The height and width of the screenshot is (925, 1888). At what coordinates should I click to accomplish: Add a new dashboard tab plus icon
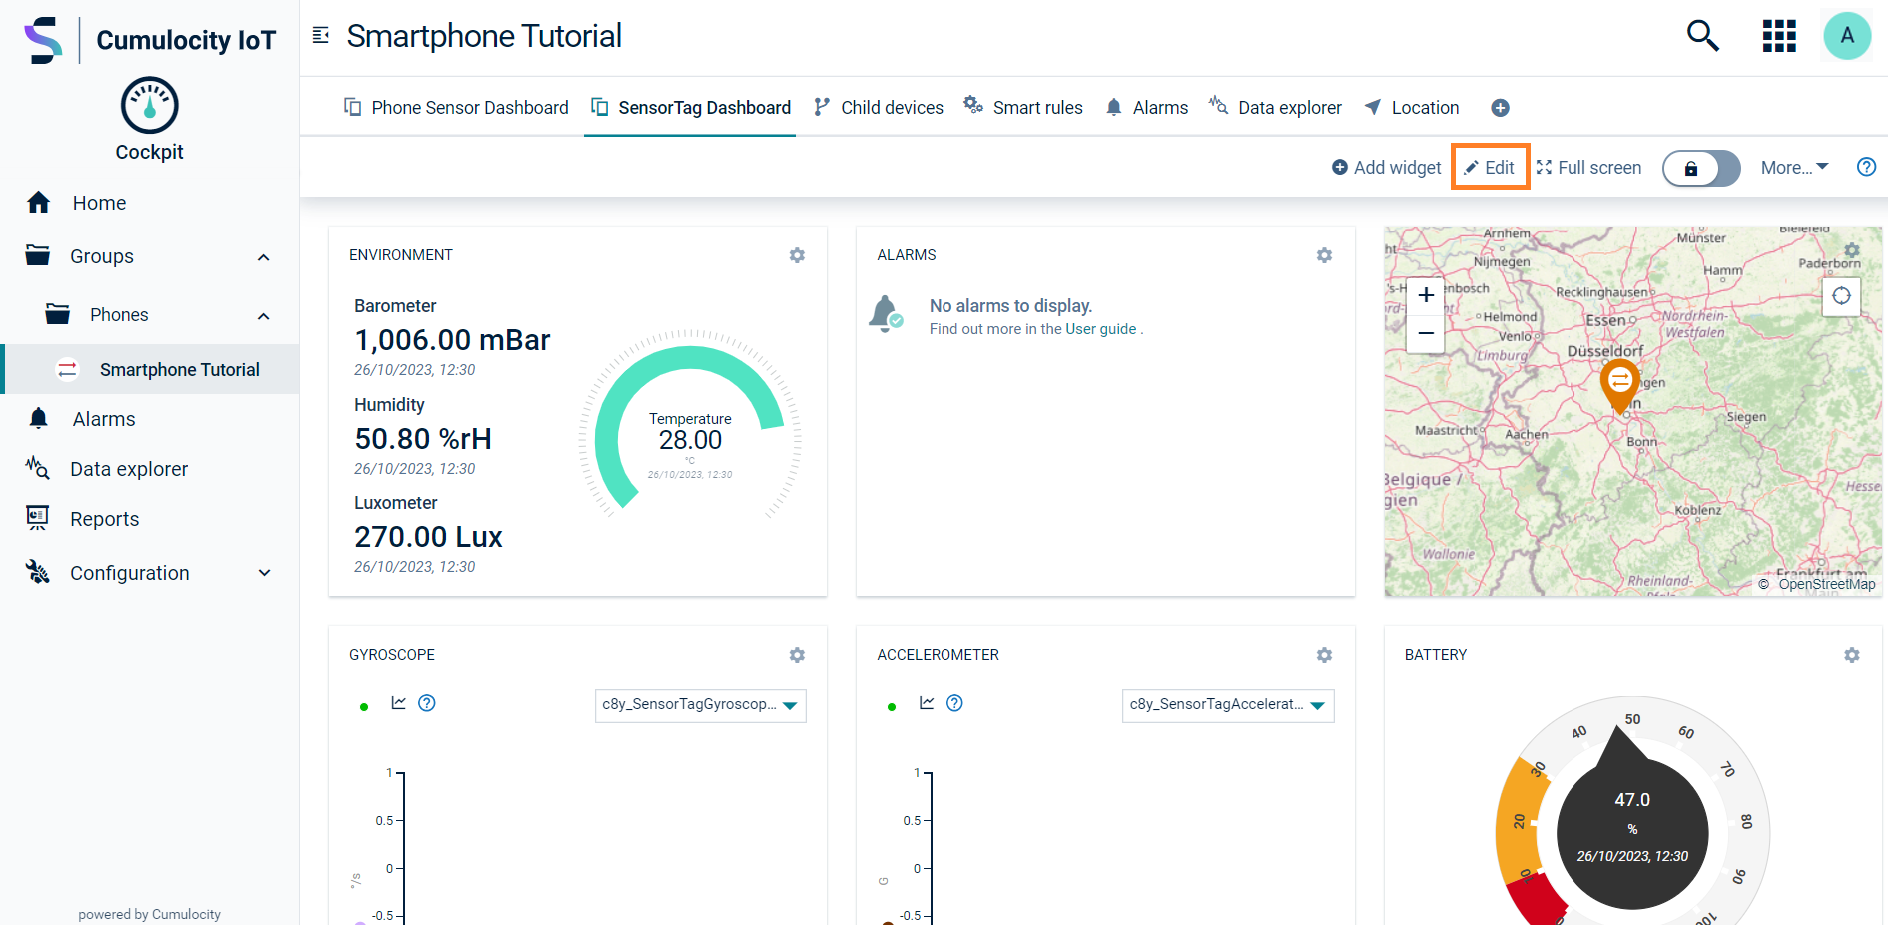(1500, 108)
